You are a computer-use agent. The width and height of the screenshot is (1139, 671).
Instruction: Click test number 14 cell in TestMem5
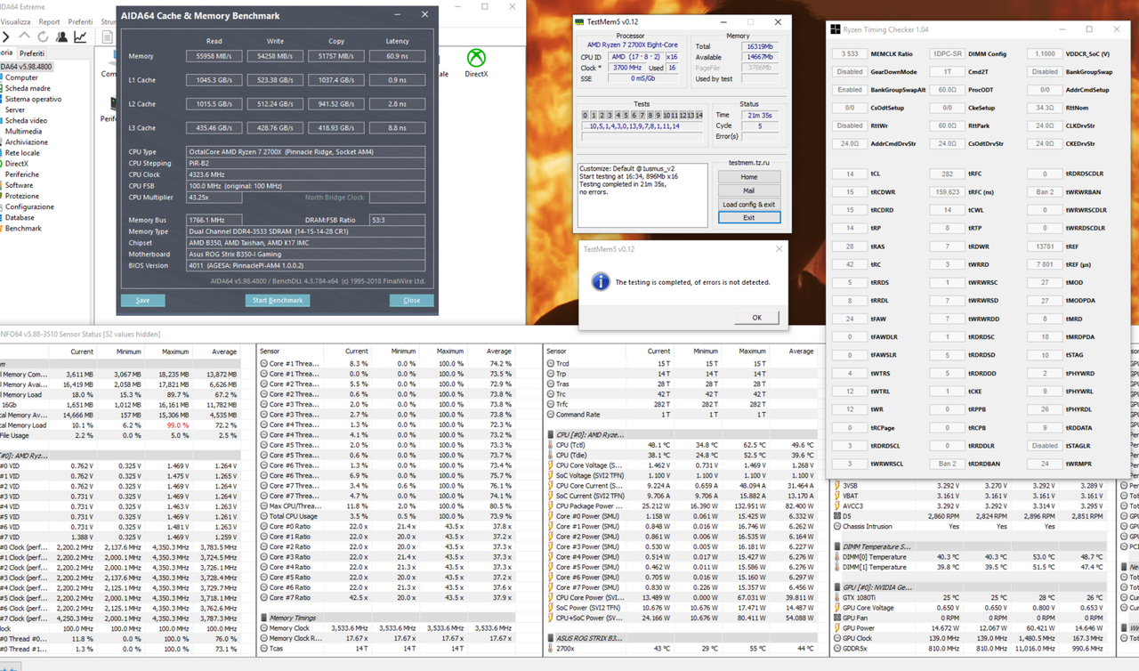coord(699,115)
